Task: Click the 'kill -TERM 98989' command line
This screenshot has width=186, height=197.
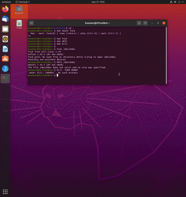Action: click(53, 70)
